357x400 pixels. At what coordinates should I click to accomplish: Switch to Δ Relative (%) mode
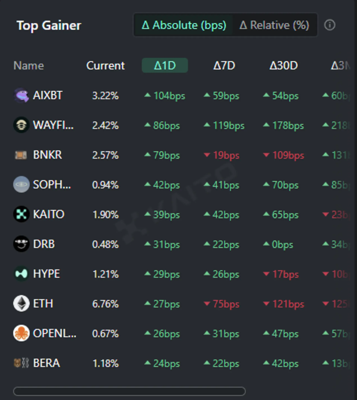[274, 25]
